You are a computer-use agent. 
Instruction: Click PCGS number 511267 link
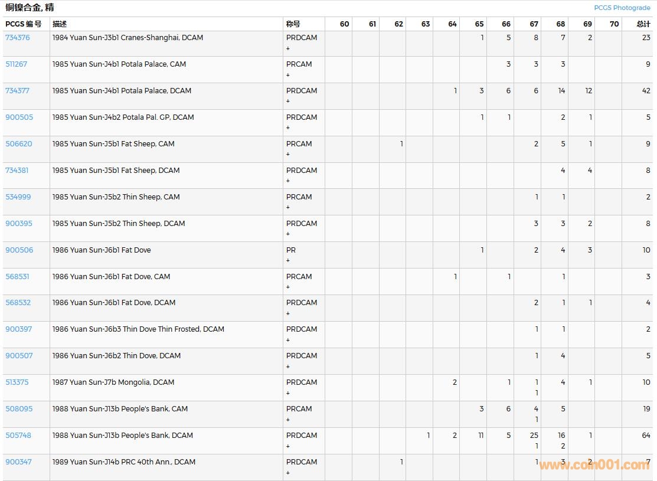pos(17,64)
